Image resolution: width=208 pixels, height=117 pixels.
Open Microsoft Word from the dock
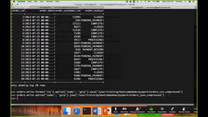[x=97, y=111]
